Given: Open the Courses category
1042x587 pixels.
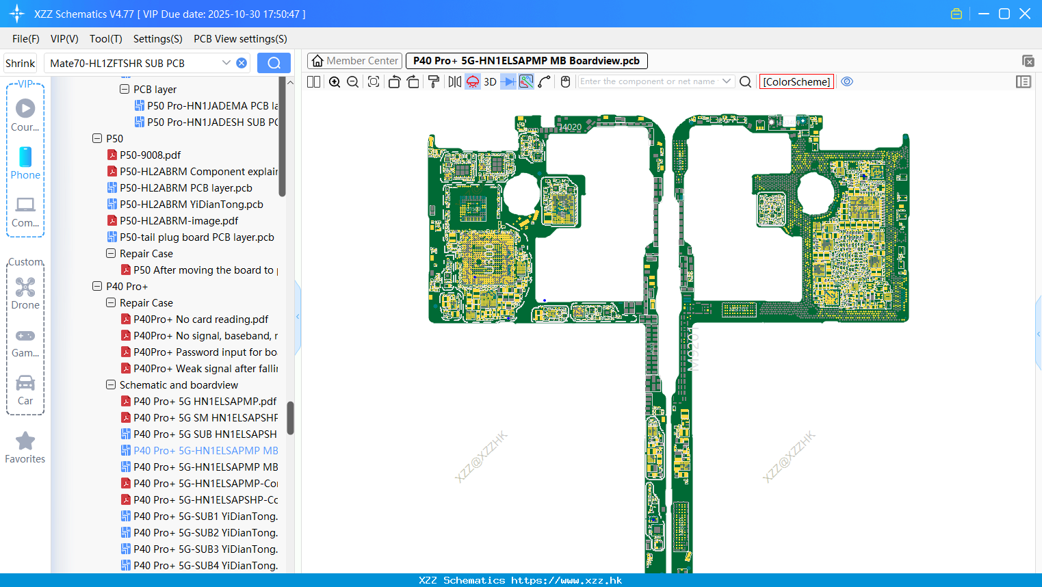Looking at the screenshot, I should [x=25, y=115].
